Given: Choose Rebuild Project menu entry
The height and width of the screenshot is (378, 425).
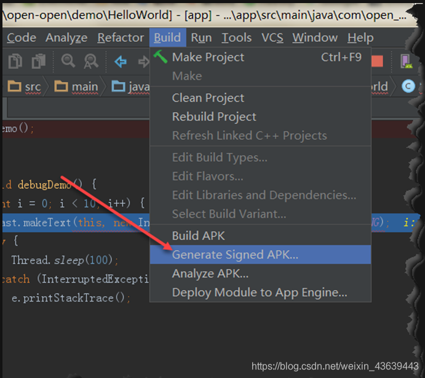Looking at the screenshot, I should tap(260, 117).
